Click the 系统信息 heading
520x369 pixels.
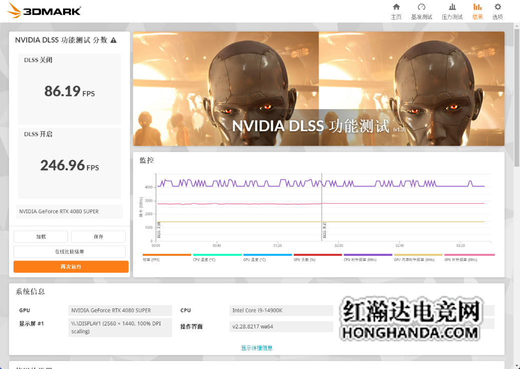[30, 292]
